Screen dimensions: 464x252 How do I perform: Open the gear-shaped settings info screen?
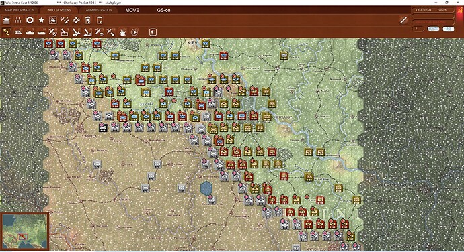point(30,20)
